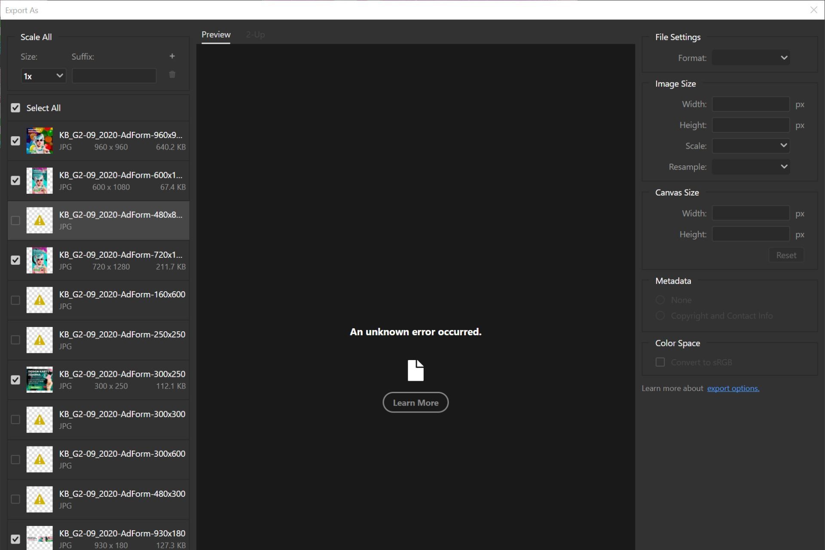
Task: Switch to the 2-Up tab
Action: coord(255,35)
